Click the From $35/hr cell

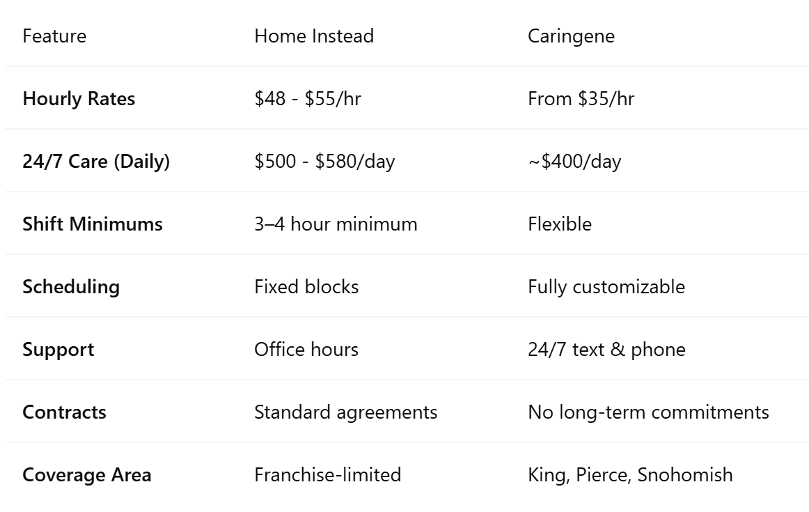click(x=581, y=99)
